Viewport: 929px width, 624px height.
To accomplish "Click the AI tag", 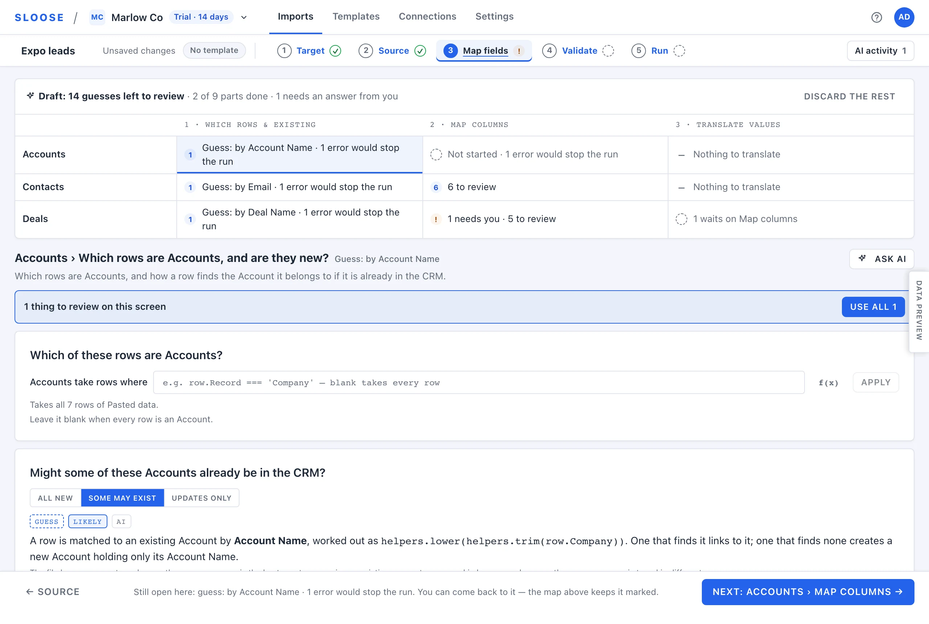I will point(121,521).
